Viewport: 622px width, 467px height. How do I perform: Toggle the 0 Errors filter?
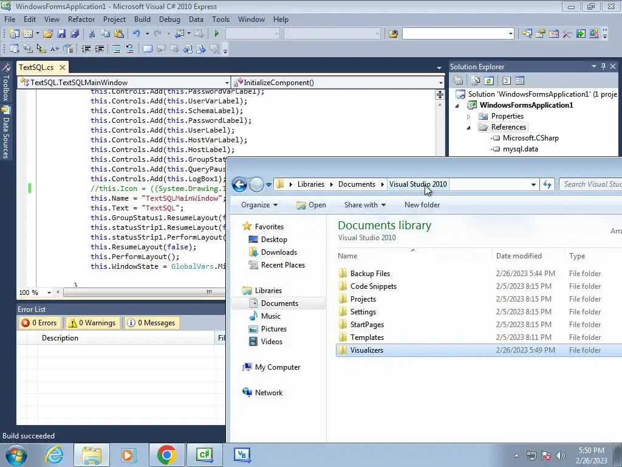point(39,323)
